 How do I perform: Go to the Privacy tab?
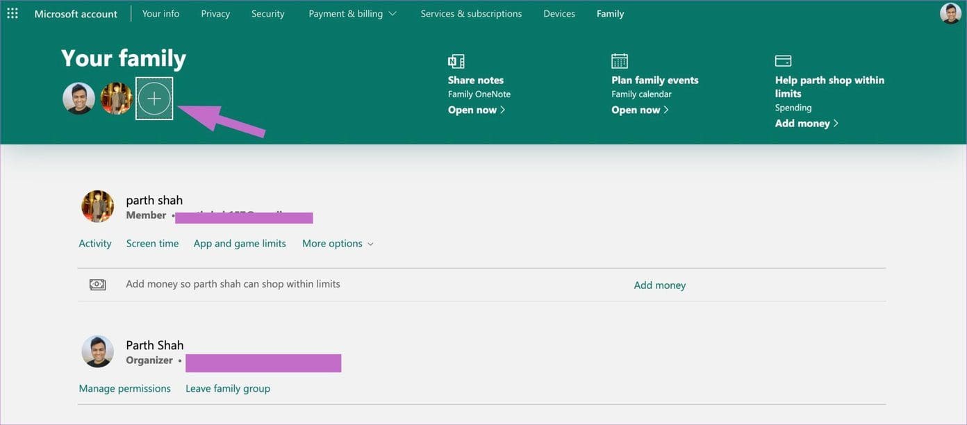215,14
